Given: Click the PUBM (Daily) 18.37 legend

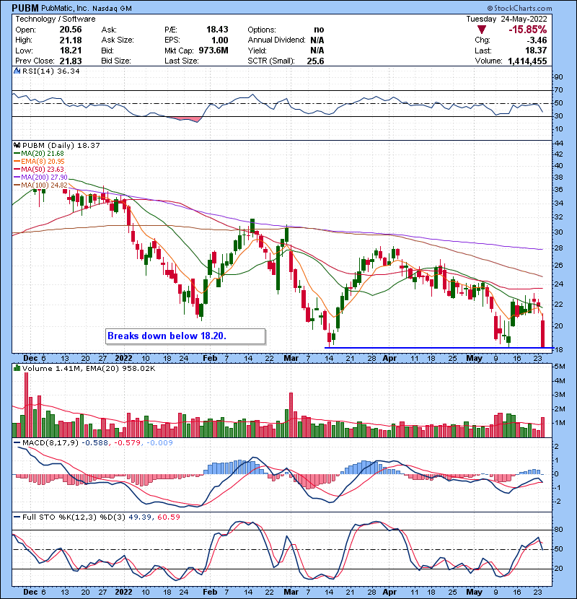Looking at the screenshot, I should coord(61,146).
